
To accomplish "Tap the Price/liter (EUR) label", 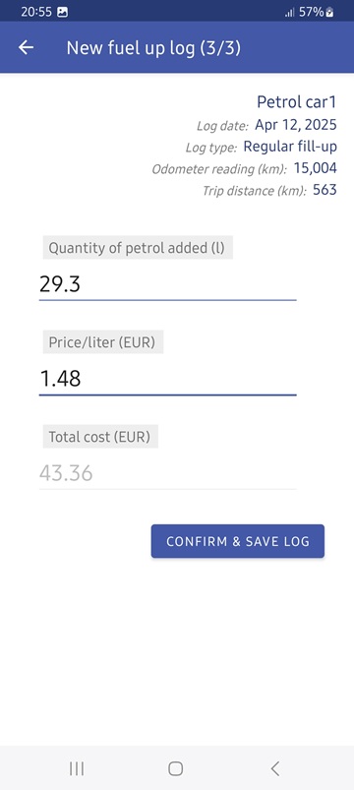I will click(x=103, y=342).
